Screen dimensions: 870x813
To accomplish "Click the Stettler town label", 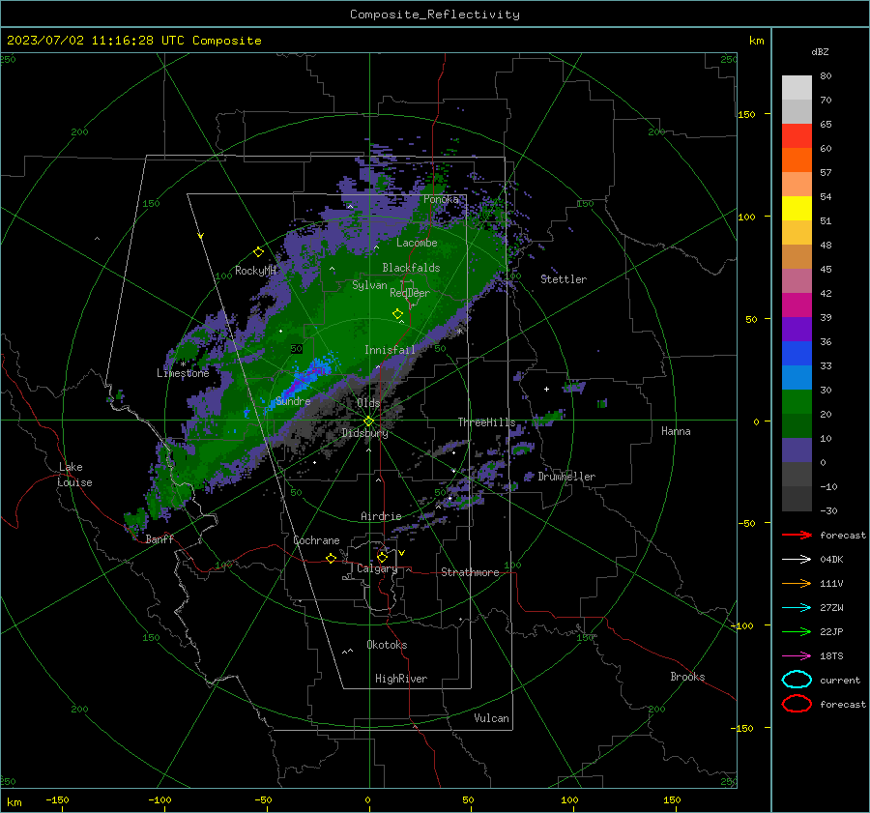I will (564, 279).
